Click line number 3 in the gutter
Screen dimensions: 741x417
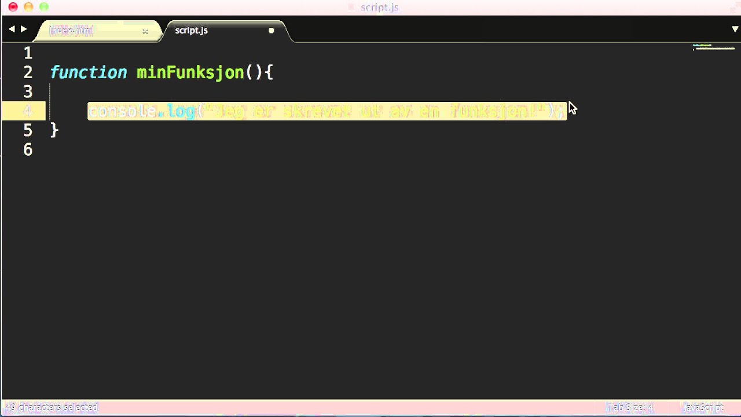[x=28, y=92]
